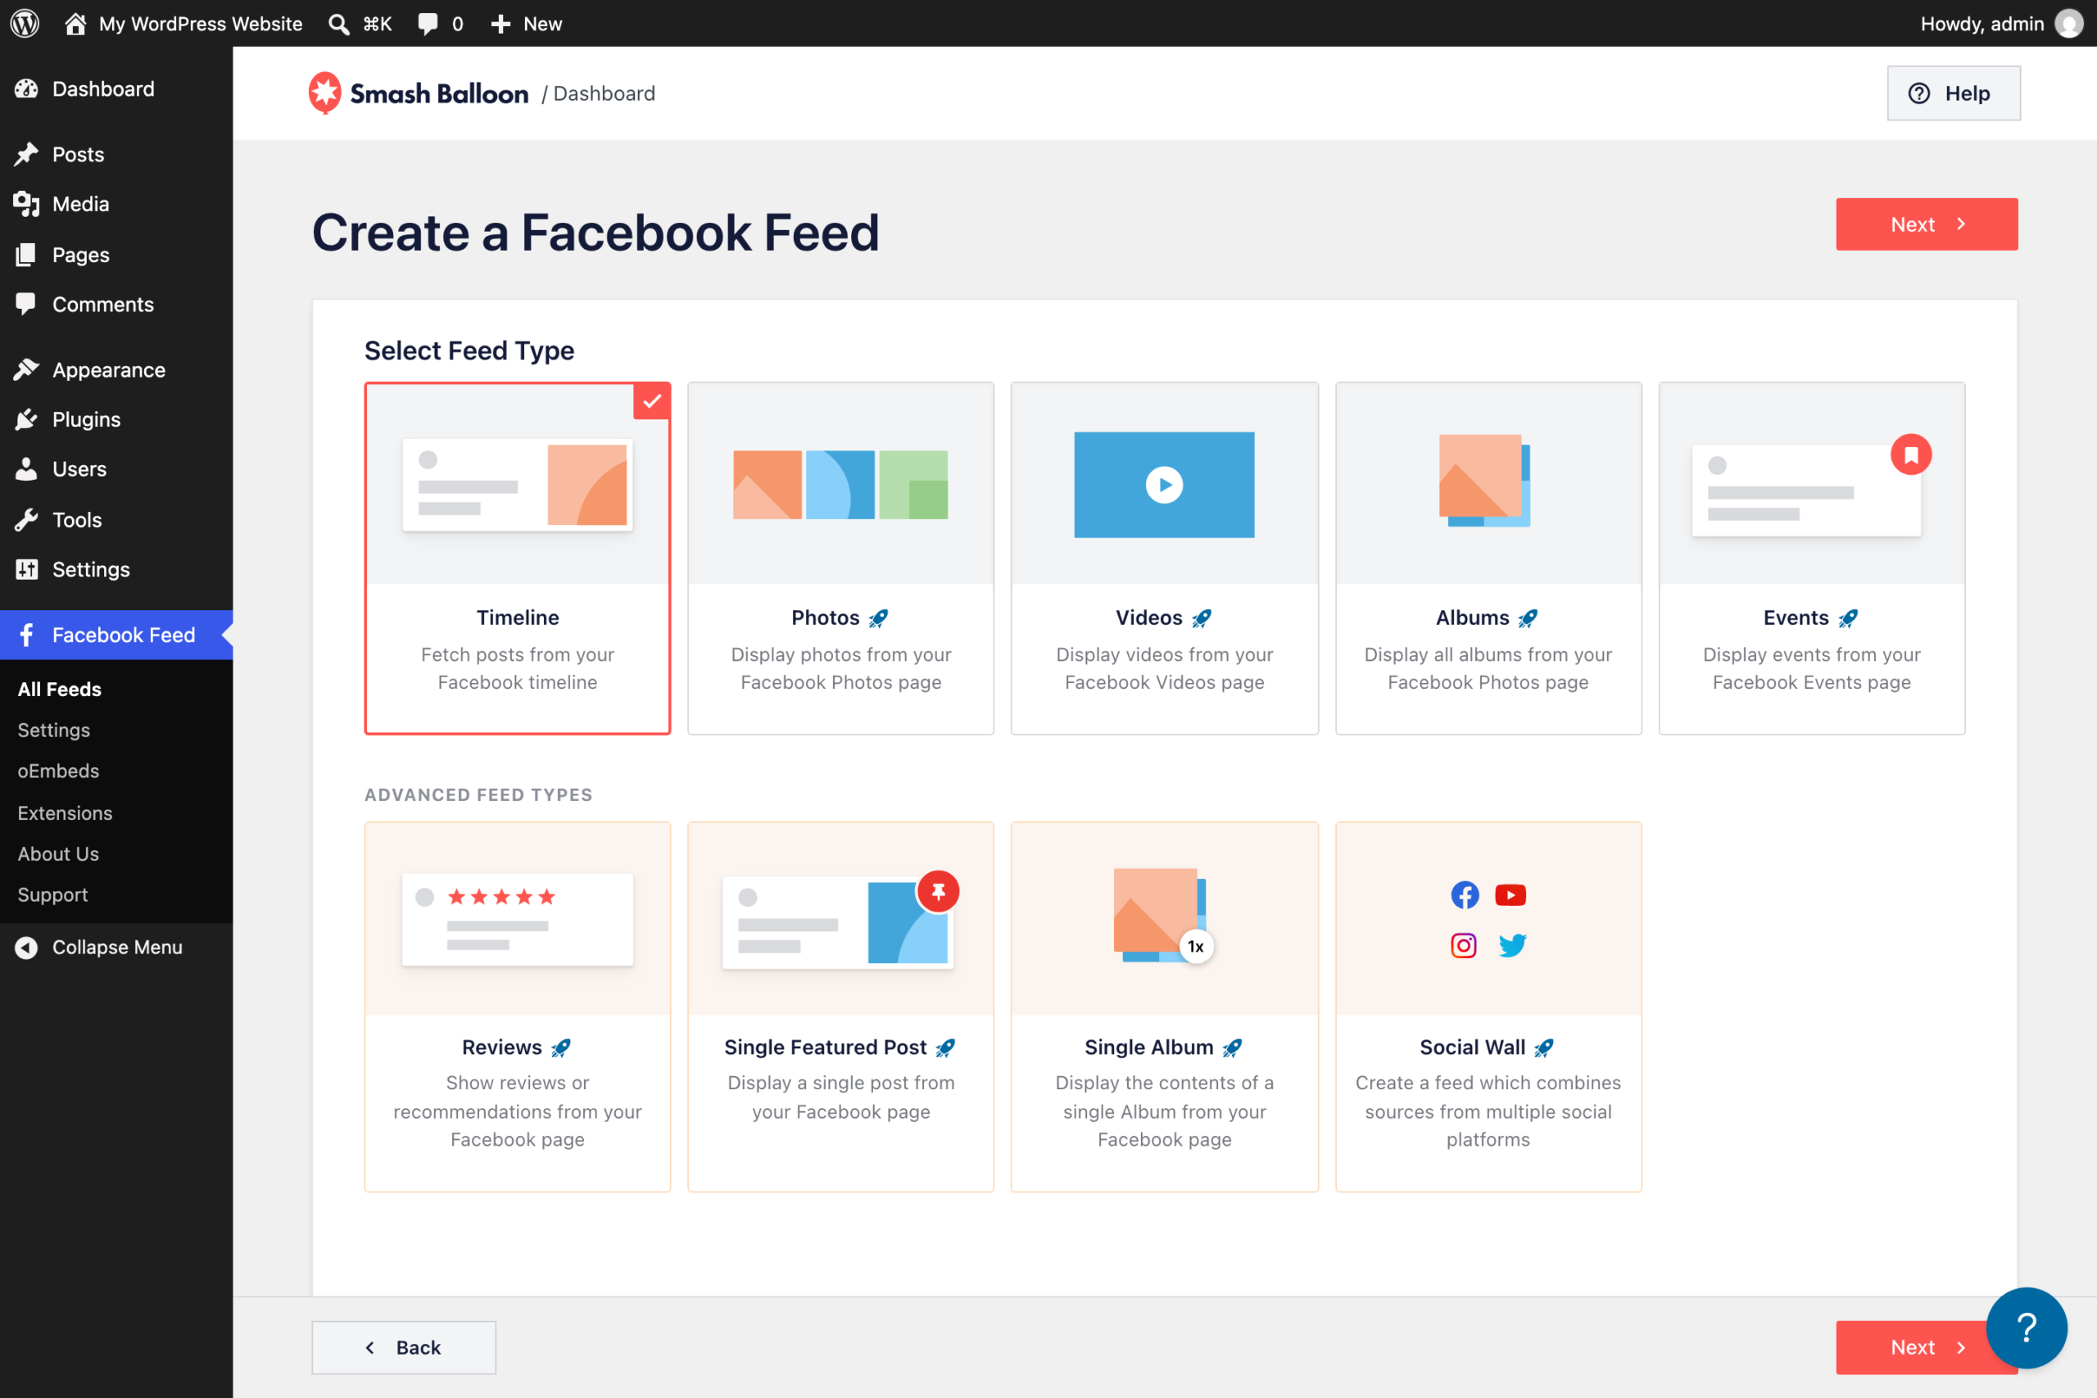Click the Settings sliders icon in sidebar
The width and height of the screenshot is (2097, 1398).
[x=26, y=569]
